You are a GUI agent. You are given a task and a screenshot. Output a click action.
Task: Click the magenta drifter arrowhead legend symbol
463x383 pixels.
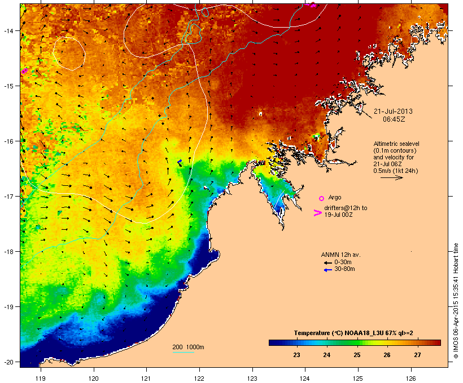pos(317,213)
